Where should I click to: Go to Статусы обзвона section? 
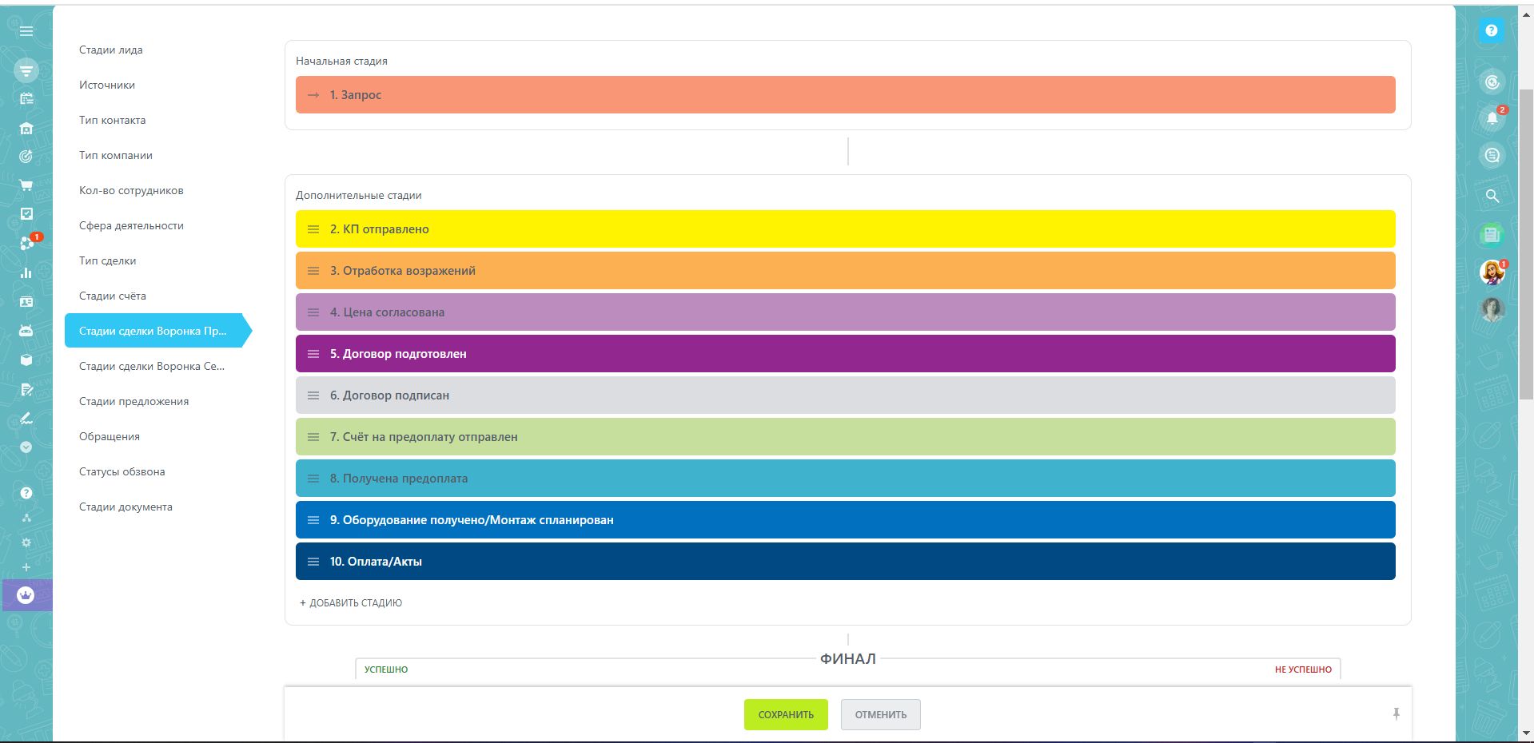pos(122,471)
